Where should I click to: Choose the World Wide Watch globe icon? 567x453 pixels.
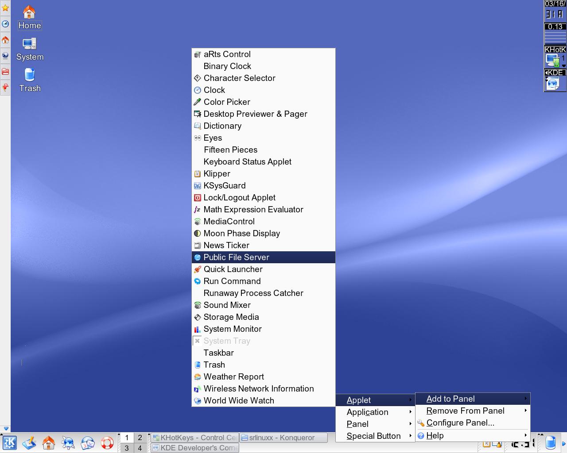[198, 401]
